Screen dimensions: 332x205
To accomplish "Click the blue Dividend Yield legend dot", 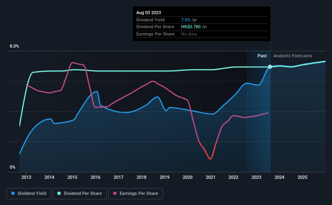I will tap(13, 193).
